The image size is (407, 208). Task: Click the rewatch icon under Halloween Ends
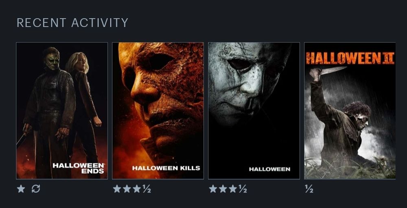tap(36, 189)
